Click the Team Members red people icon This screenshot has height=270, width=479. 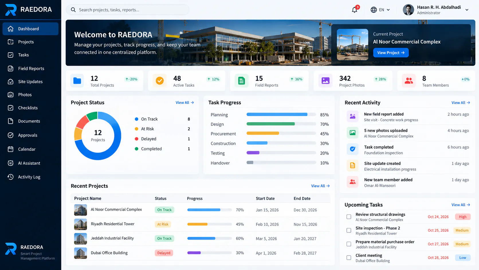[409, 81]
